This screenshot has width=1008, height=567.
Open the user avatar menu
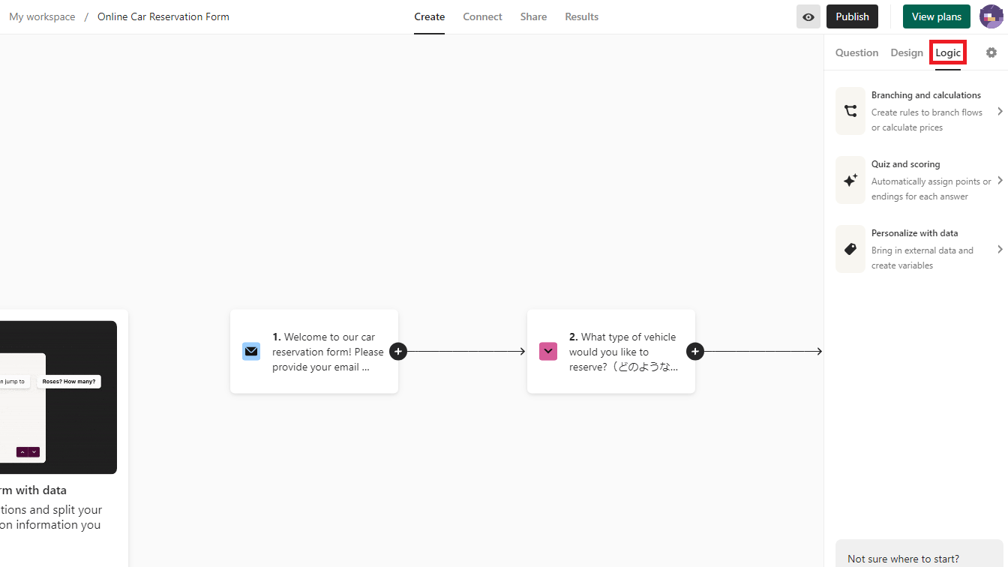[991, 16]
